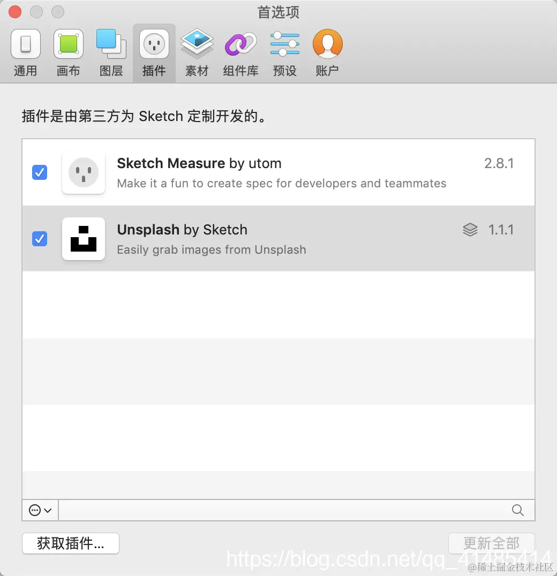
Task: Disable the Unsplash plugin checkbox
Action: [40, 239]
